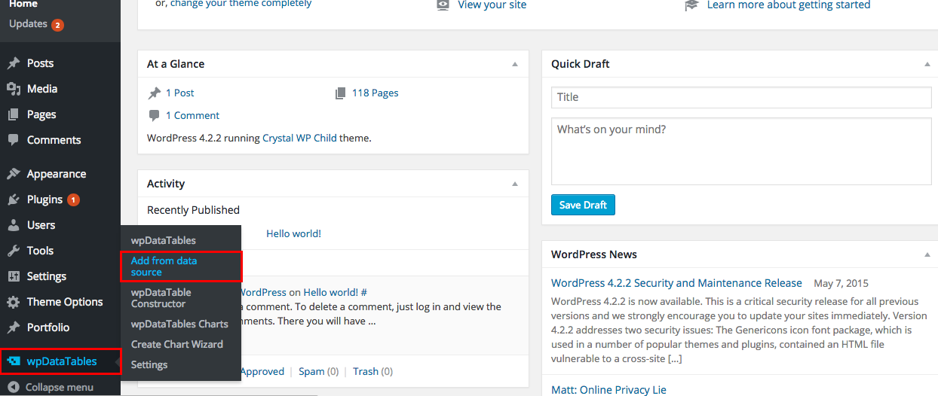The image size is (938, 396).
Task: Click Collapse menu label
Action: (x=60, y=388)
